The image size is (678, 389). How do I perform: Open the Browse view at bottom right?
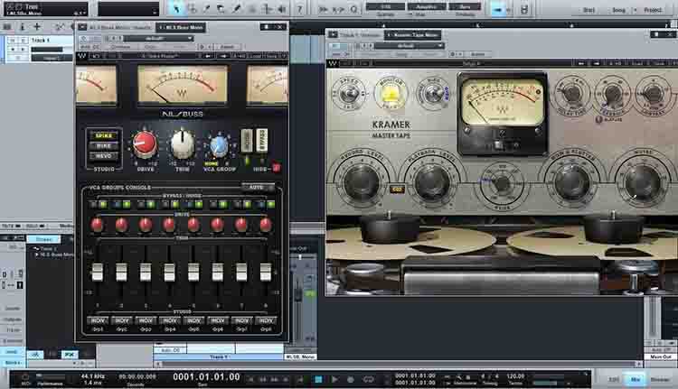660,379
